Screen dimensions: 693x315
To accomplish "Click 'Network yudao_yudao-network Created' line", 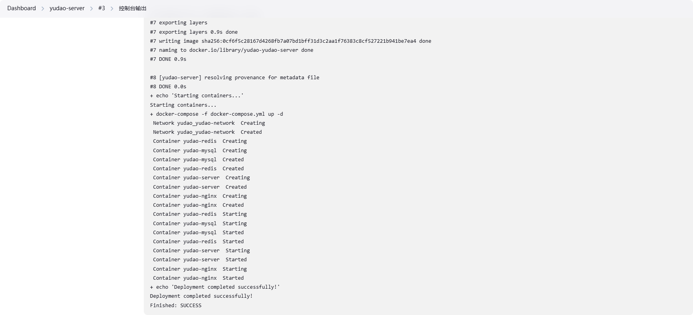I will click(207, 132).
